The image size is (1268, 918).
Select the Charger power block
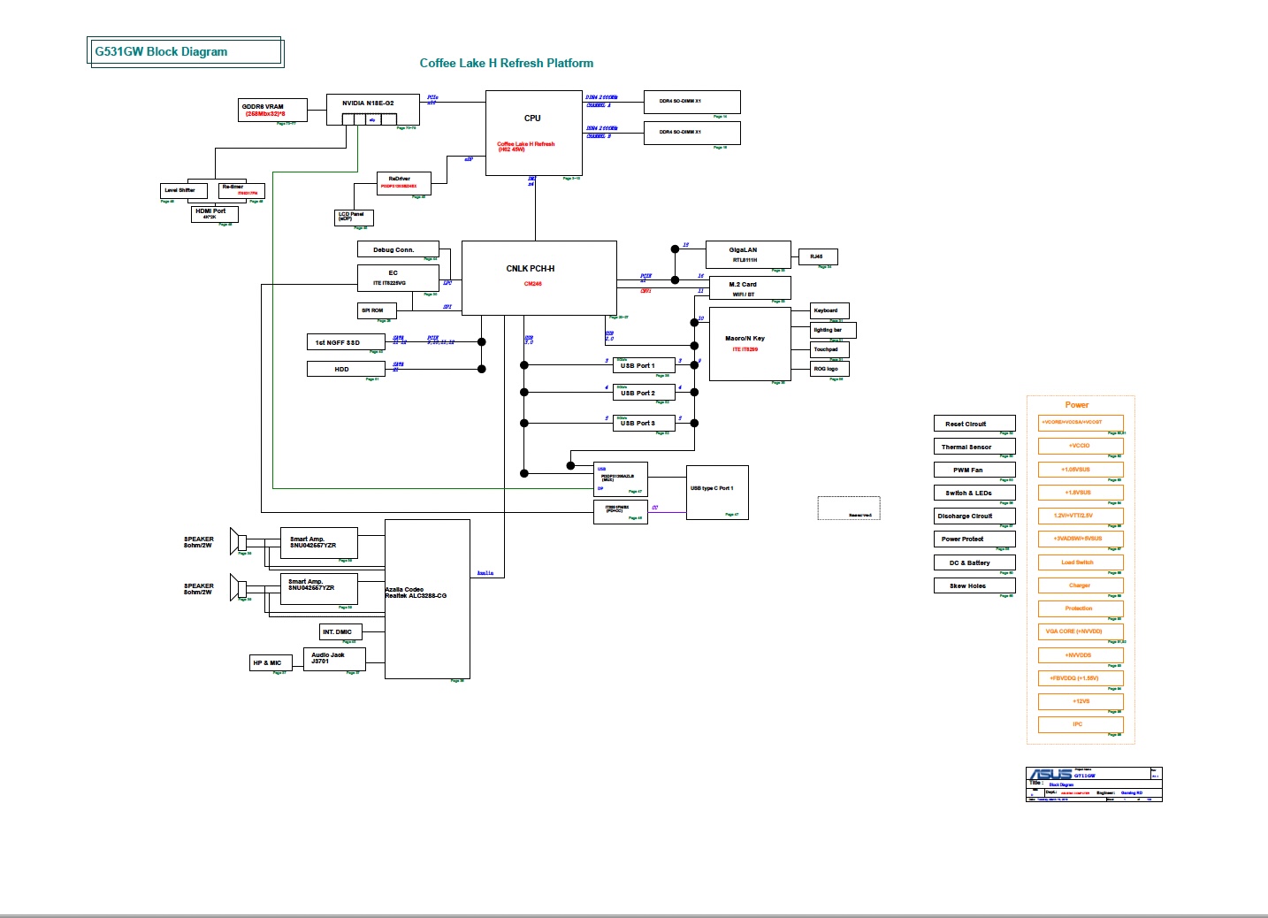point(1081,585)
